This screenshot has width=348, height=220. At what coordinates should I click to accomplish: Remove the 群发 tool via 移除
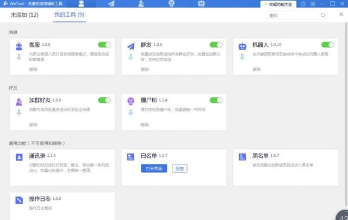point(145,69)
